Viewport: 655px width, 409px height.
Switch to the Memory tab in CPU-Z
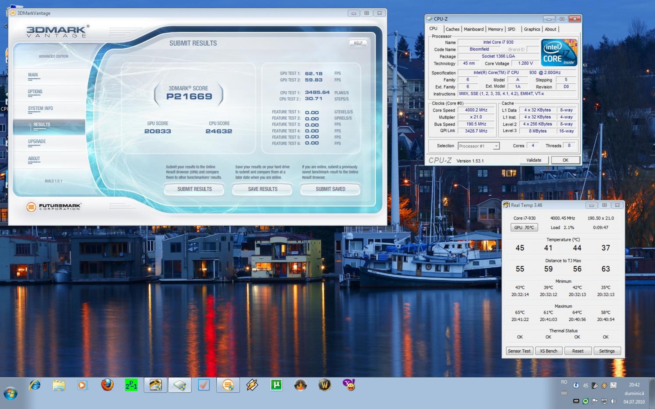pos(496,29)
